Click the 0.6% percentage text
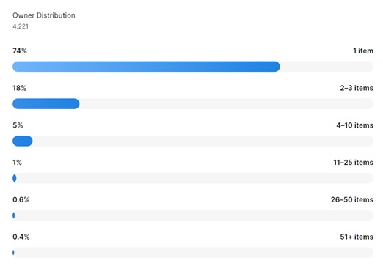 pyautogui.click(x=21, y=199)
